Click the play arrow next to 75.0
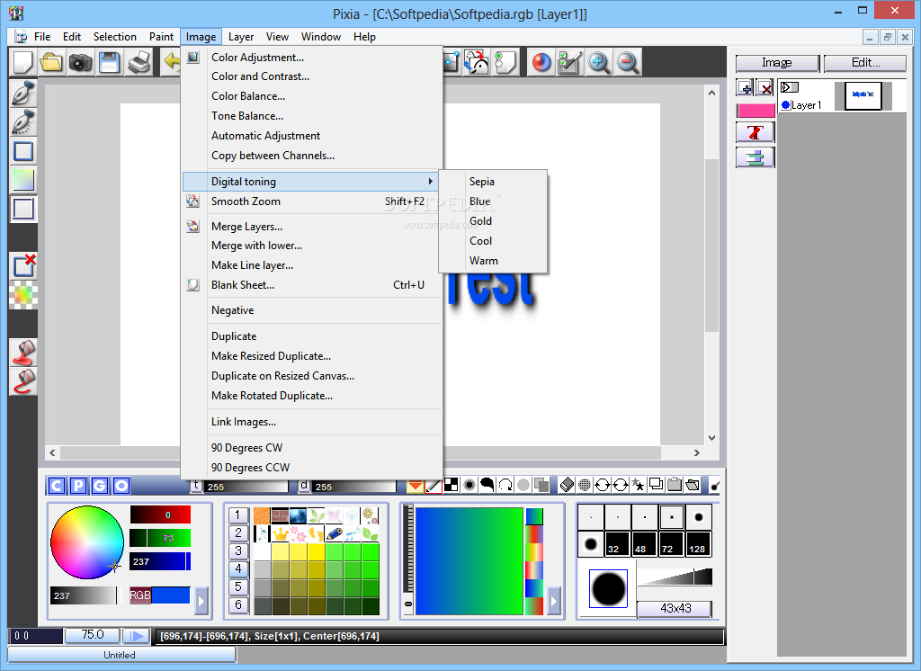 point(137,636)
